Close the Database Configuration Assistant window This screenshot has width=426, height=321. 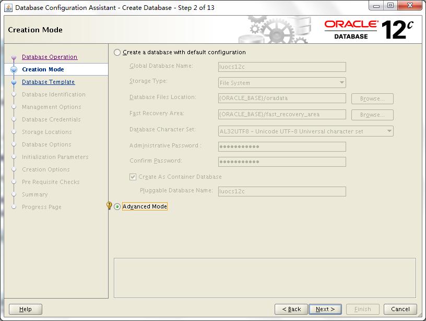click(x=410, y=6)
